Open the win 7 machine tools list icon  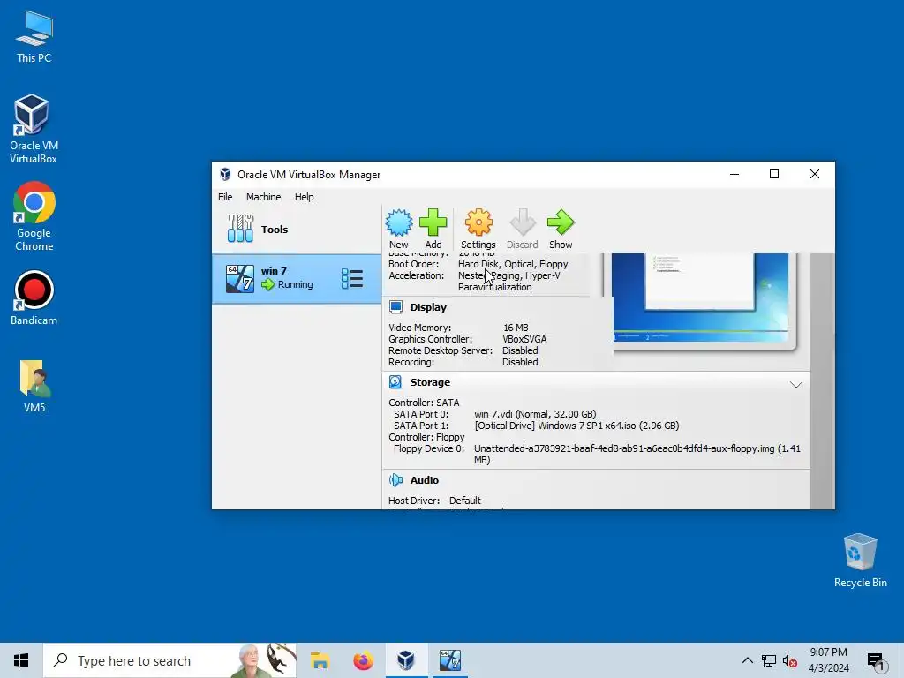(351, 278)
